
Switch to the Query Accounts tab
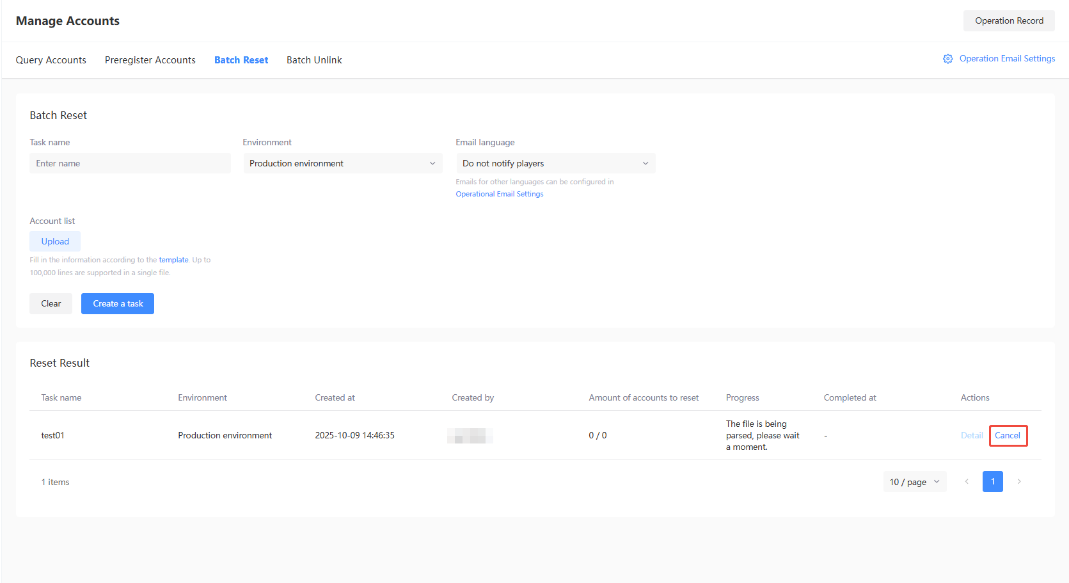(x=51, y=60)
